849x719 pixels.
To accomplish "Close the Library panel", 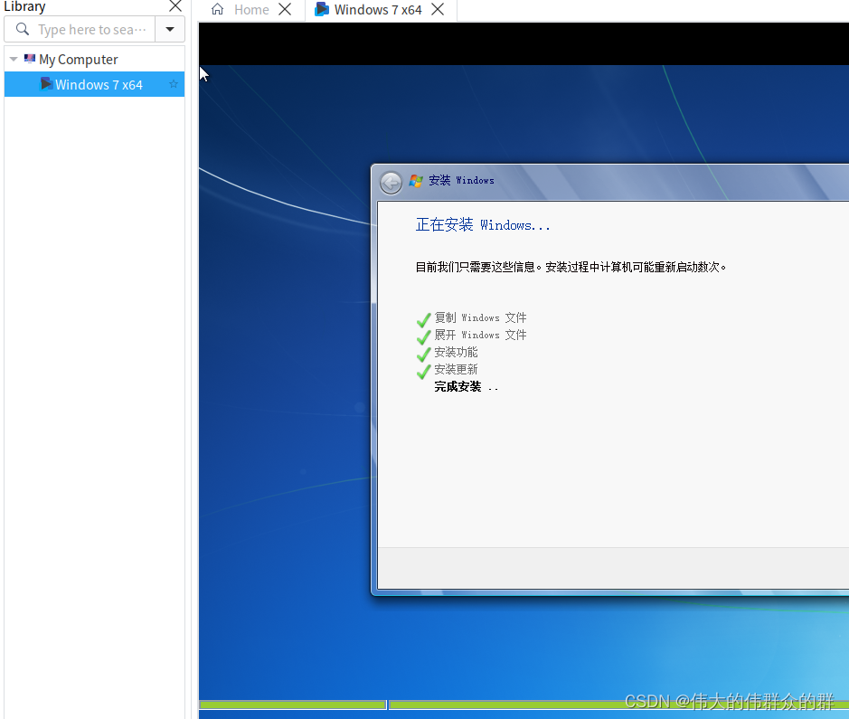I will (175, 6).
